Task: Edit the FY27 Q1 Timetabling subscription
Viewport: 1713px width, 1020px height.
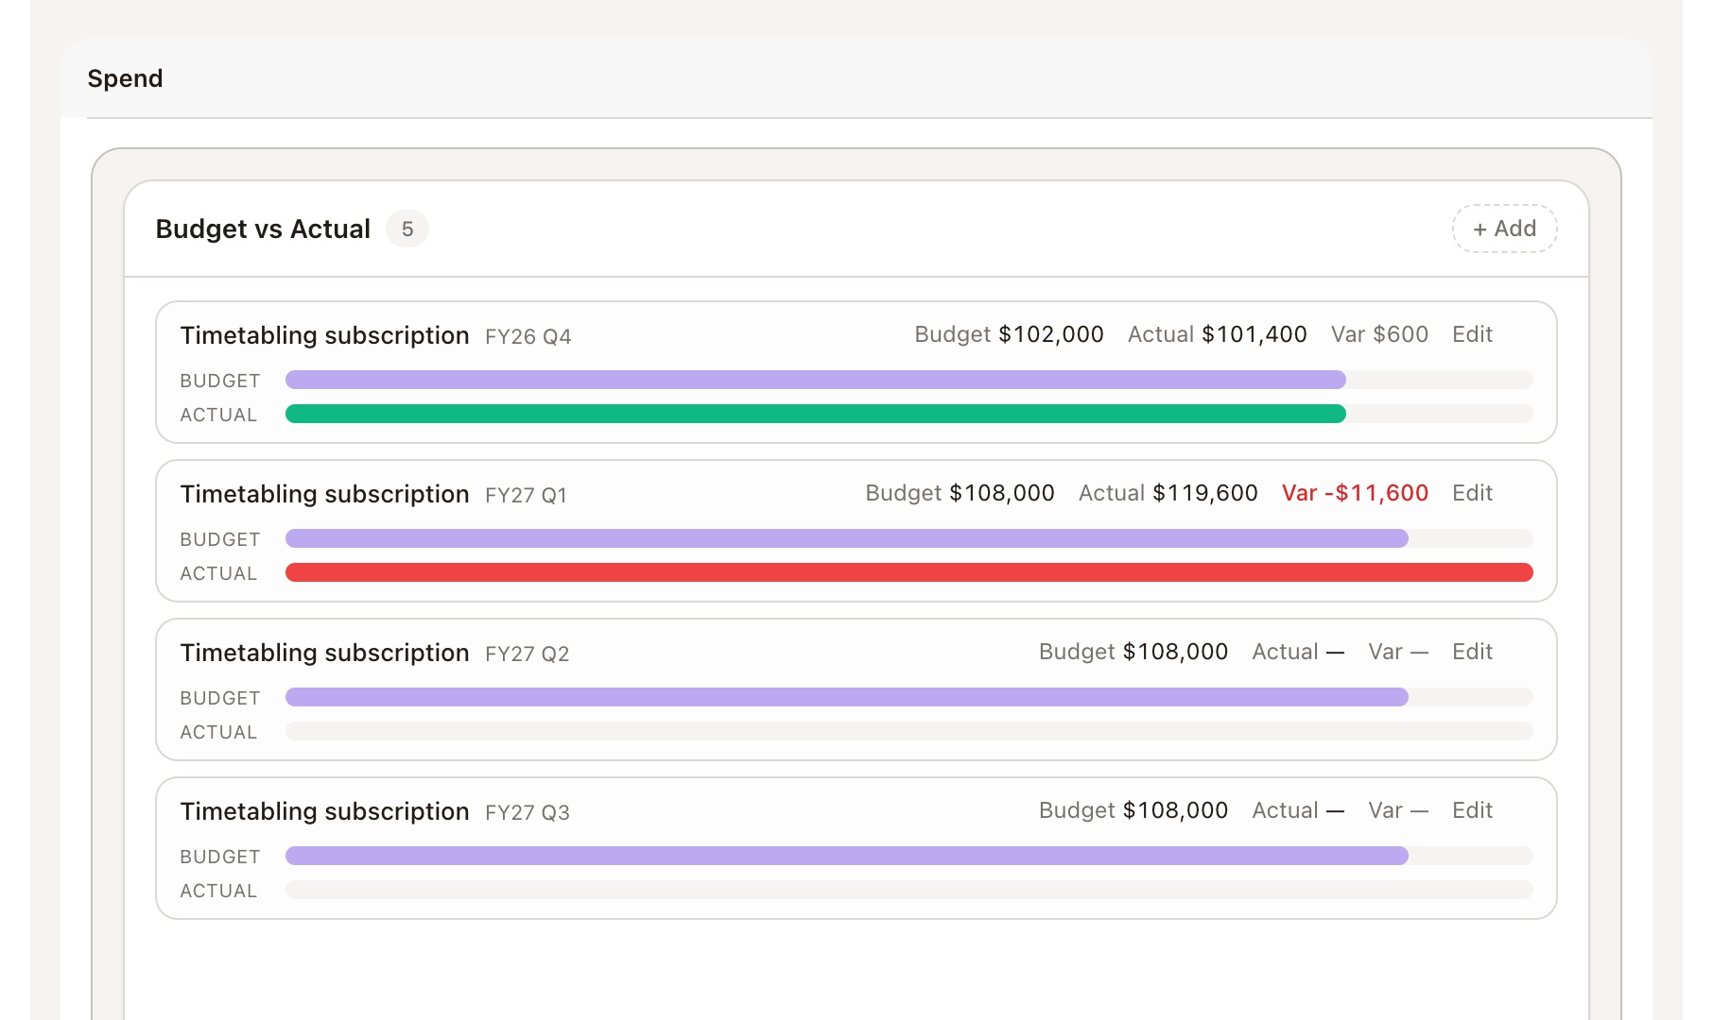Action: point(1472,493)
